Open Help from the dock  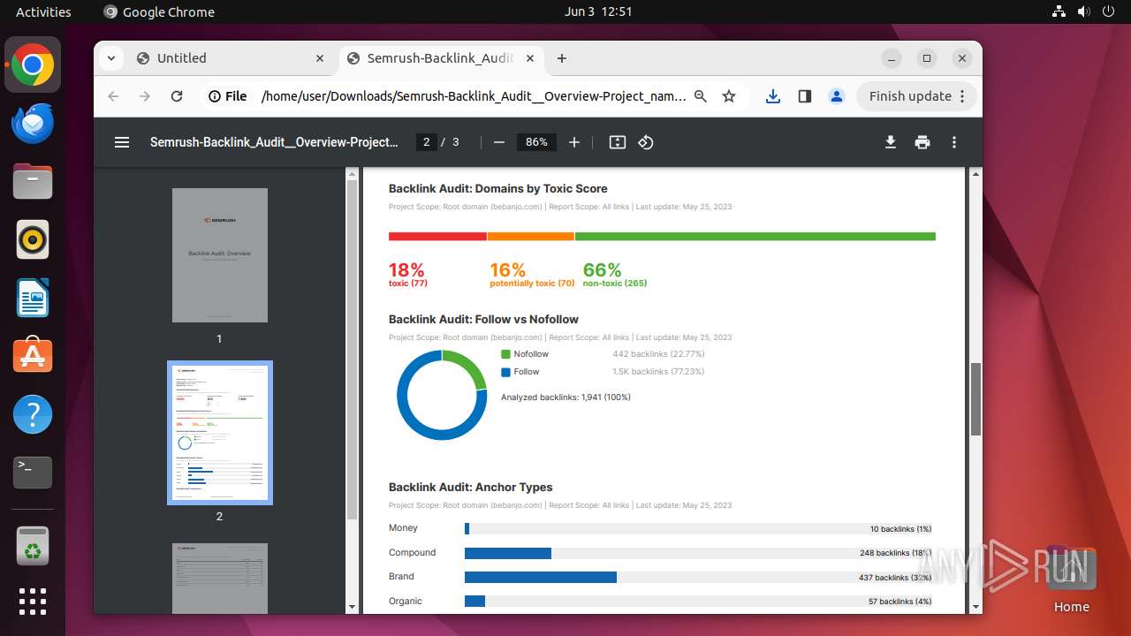coord(33,415)
